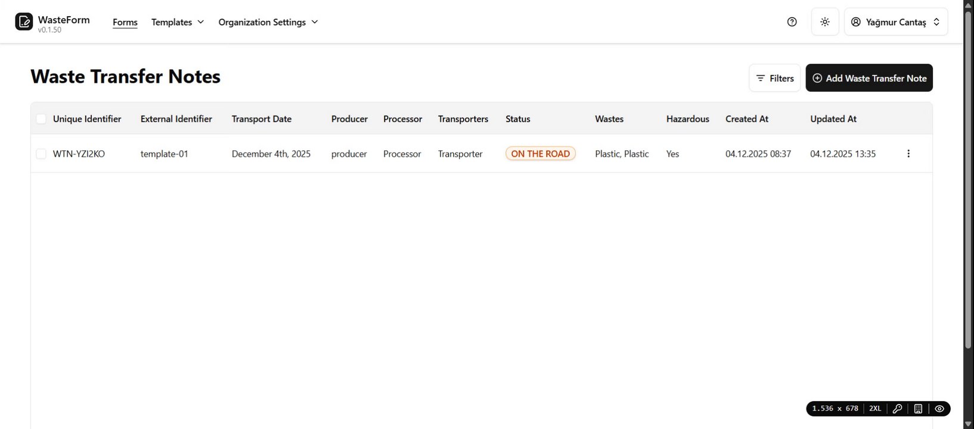Go to the Forms nav item
Screen dimensions: 974x429
click(x=125, y=22)
